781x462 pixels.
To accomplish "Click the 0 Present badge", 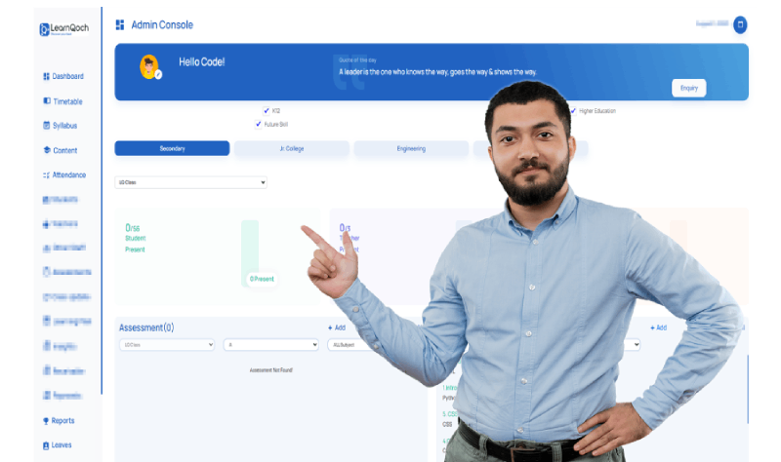I will pyautogui.click(x=262, y=279).
